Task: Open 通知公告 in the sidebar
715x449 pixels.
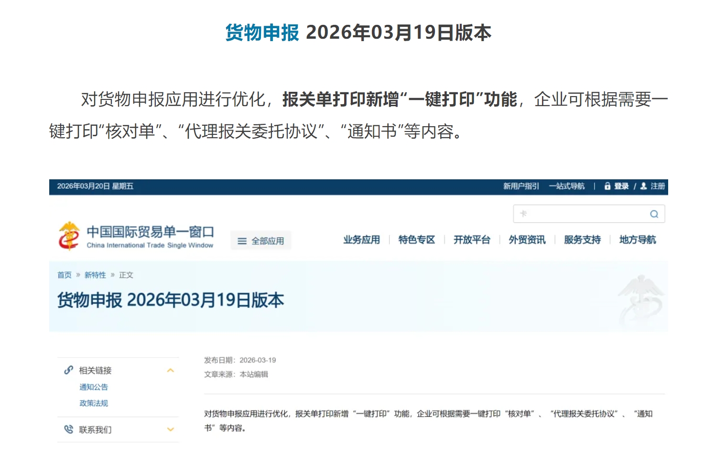Action: pyautogui.click(x=94, y=387)
